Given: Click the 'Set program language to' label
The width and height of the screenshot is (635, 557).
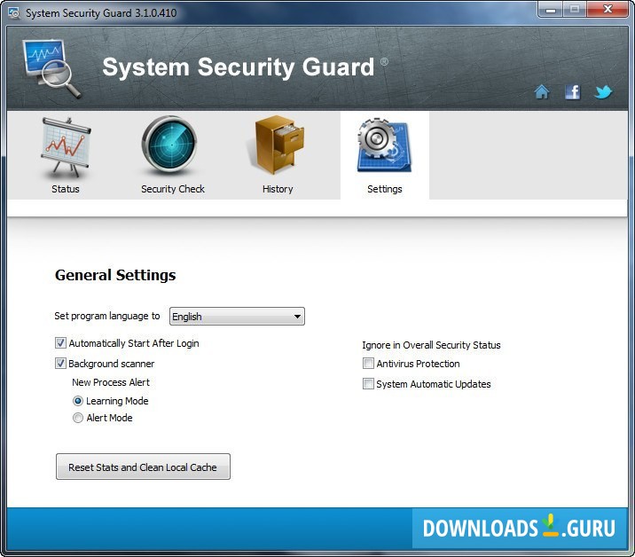Looking at the screenshot, I should (107, 316).
